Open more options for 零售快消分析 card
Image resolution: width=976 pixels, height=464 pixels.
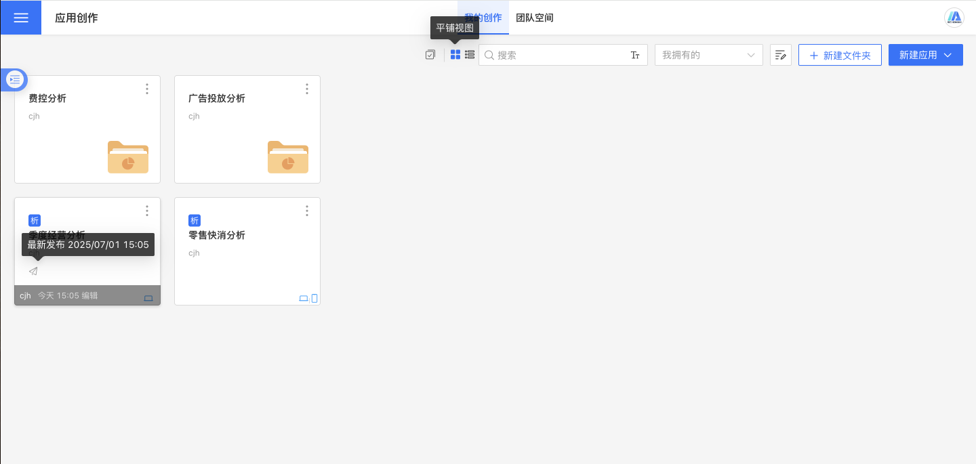coord(307,211)
